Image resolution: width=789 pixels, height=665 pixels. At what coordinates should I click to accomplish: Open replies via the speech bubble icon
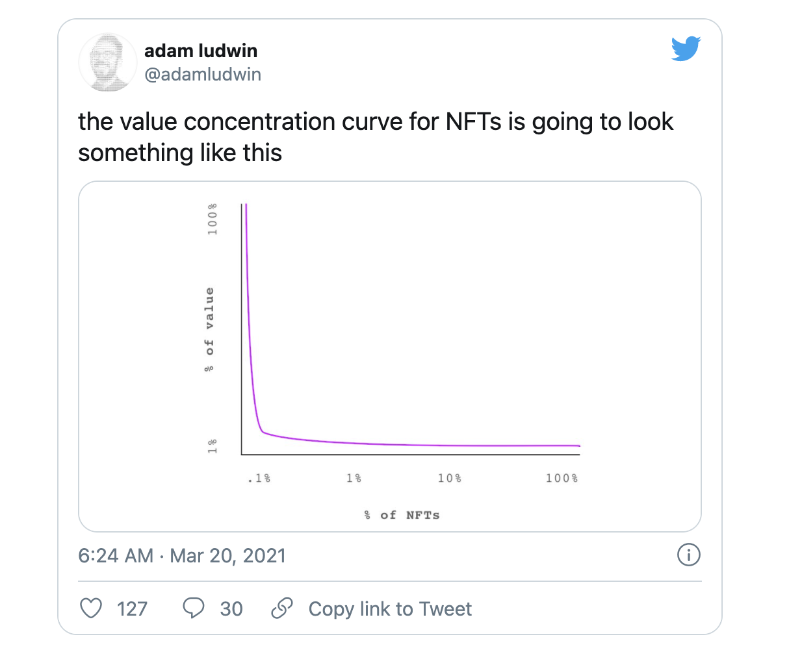[192, 609]
